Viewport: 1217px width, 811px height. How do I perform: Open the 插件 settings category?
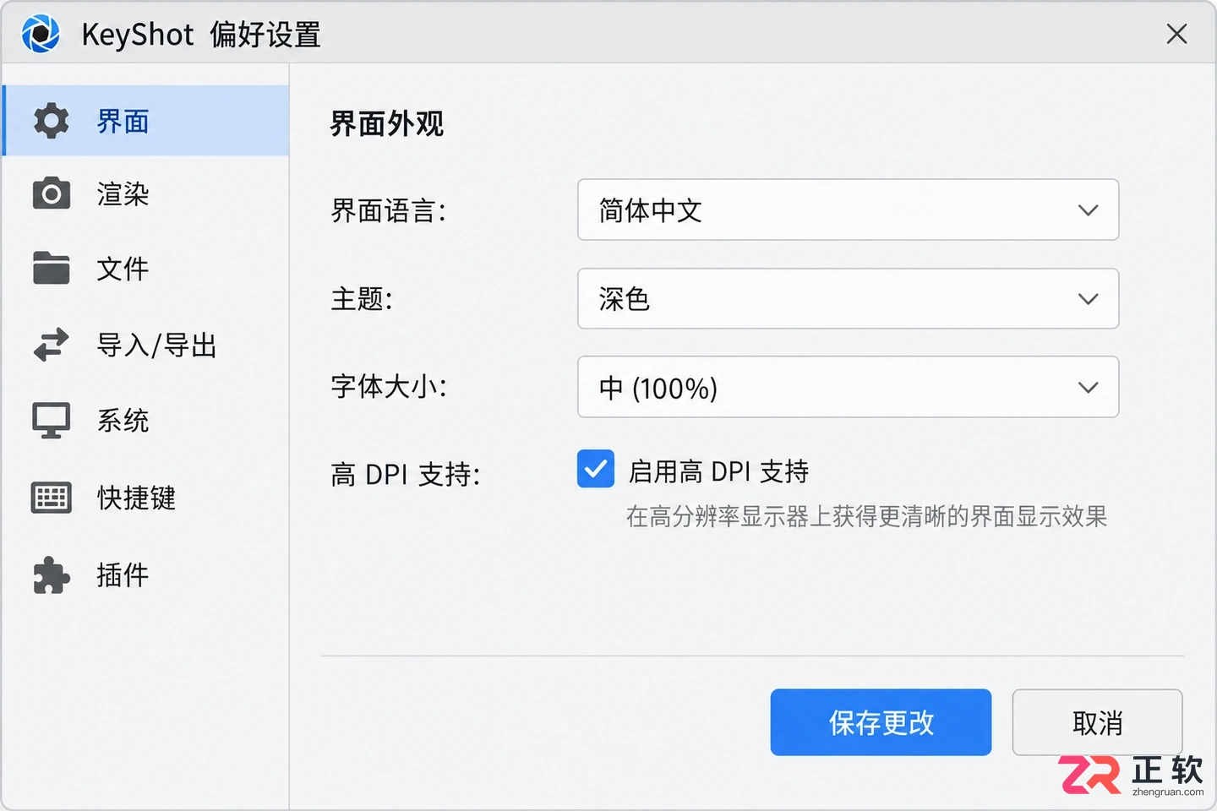pyautogui.click(x=146, y=575)
